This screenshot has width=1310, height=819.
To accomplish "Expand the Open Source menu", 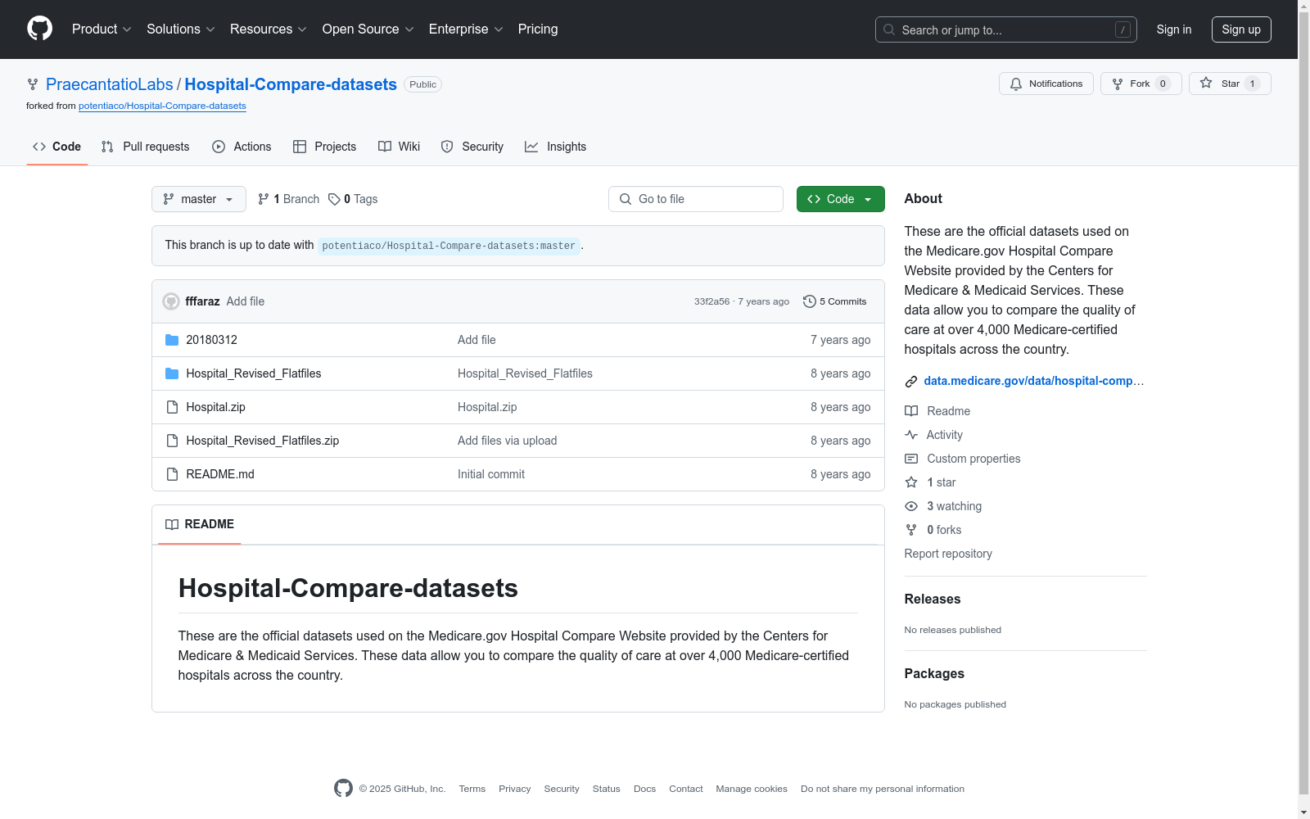I will (368, 29).
